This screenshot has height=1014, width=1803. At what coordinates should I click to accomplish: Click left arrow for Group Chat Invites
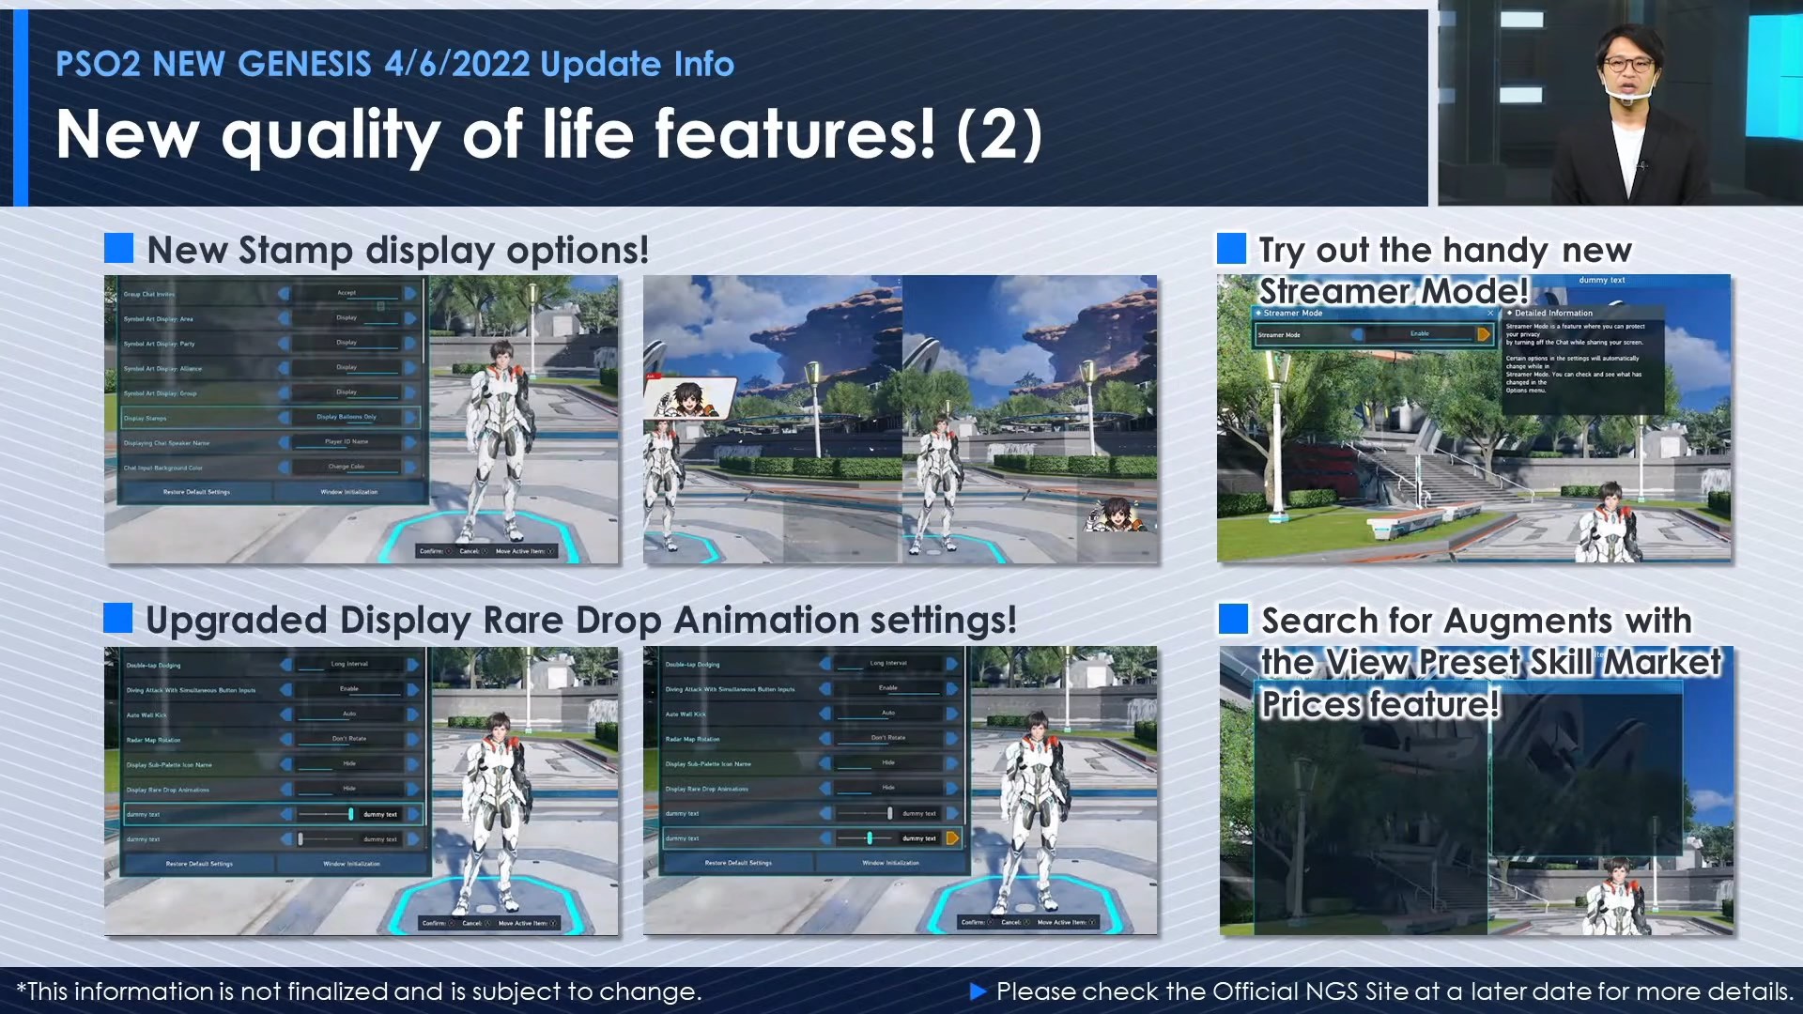click(284, 294)
